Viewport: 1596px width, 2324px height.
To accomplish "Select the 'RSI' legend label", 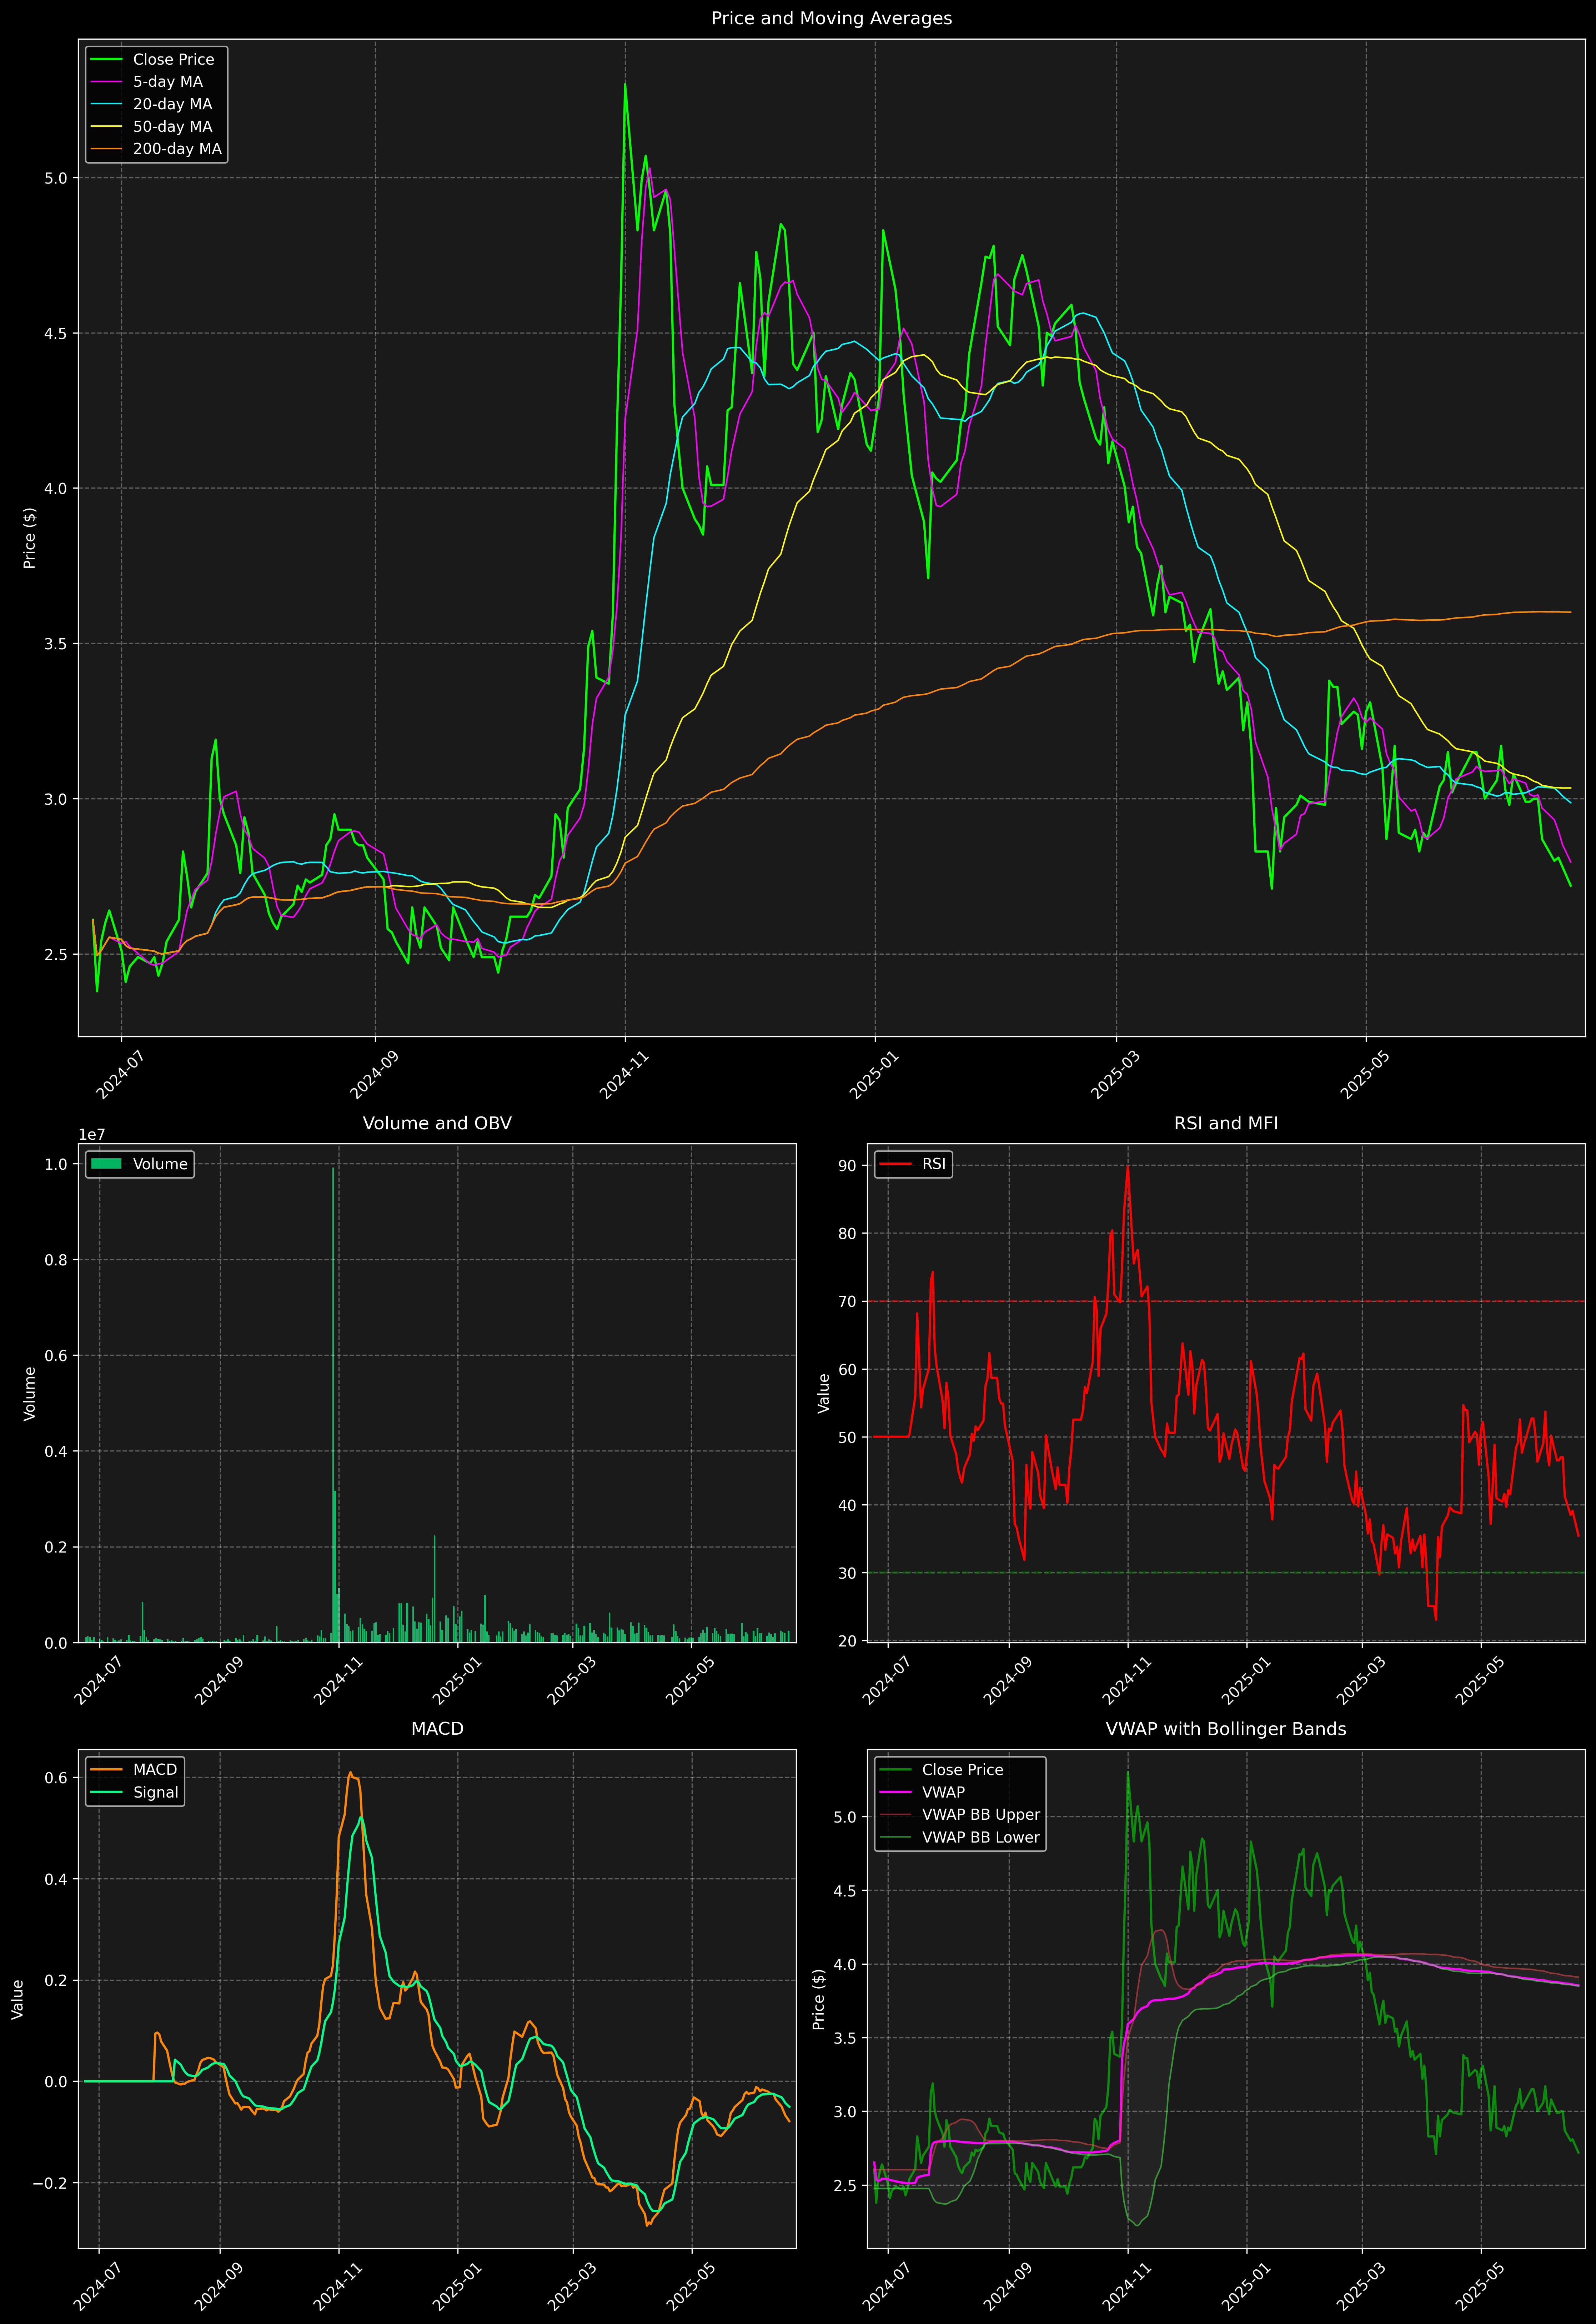I will [x=934, y=1164].
